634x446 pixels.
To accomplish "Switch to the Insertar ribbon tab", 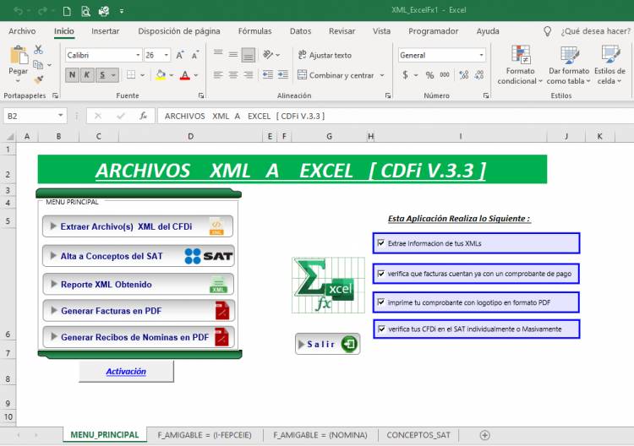I will 105,31.
